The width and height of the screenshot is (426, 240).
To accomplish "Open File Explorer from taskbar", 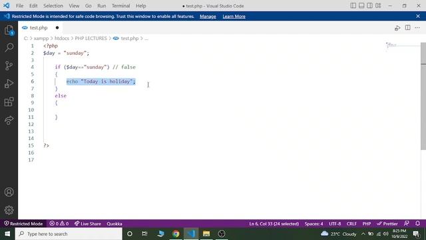I will point(206,234).
